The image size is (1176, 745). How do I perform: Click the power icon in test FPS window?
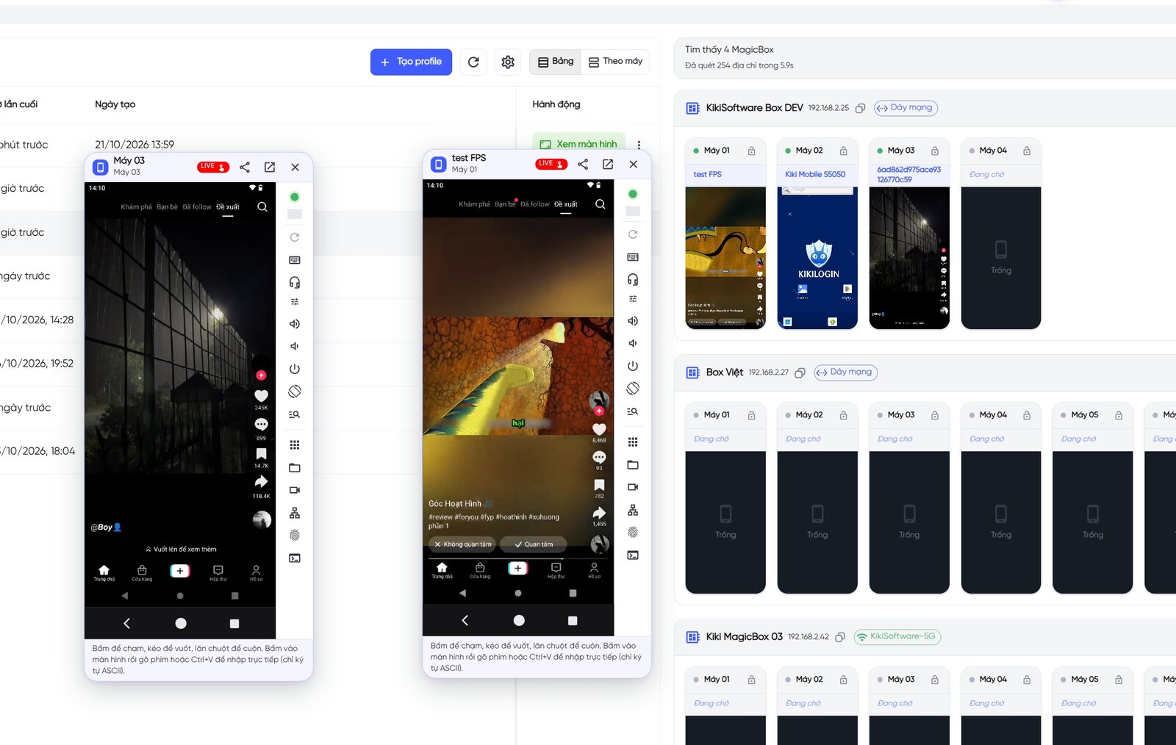click(x=633, y=366)
